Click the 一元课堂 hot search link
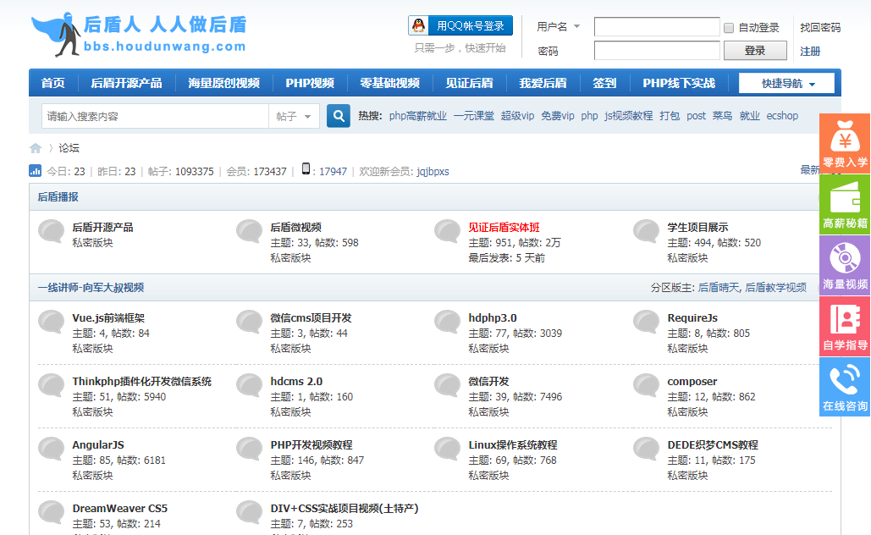 tap(474, 116)
